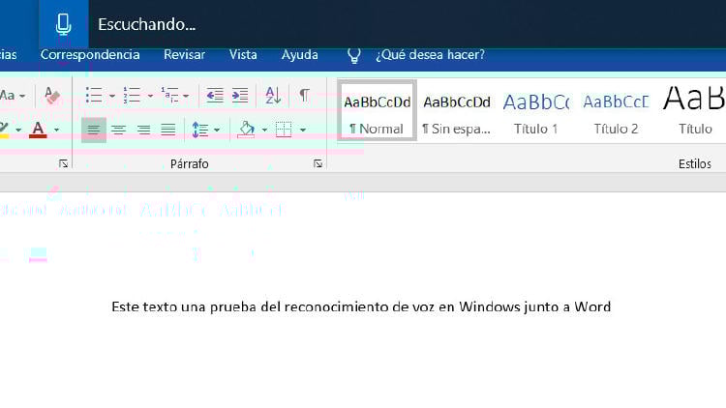
Task: Open the borders dropdown arrow
Action: [x=302, y=130]
